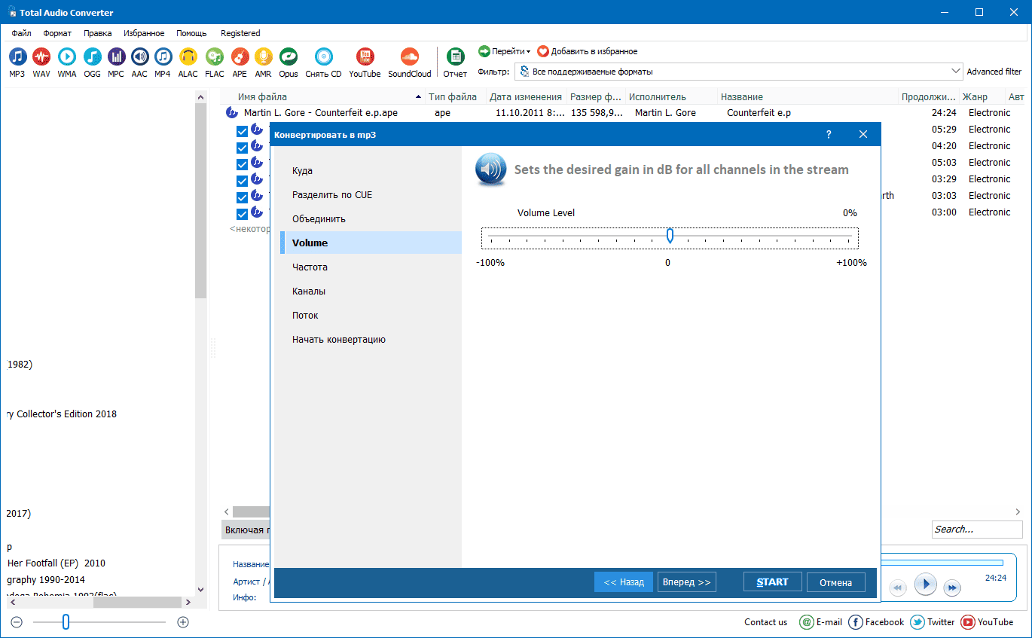Switch to the Частота settings tab

(310, 267)
